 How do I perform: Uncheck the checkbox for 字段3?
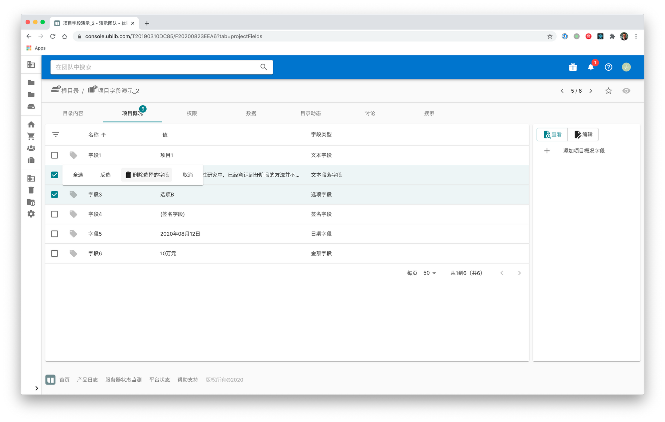[55, 194]
